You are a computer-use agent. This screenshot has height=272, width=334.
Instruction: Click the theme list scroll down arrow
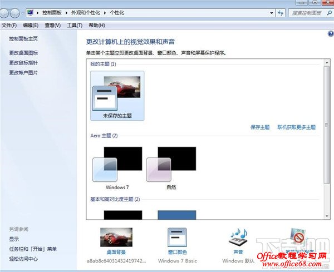point(327,216)
